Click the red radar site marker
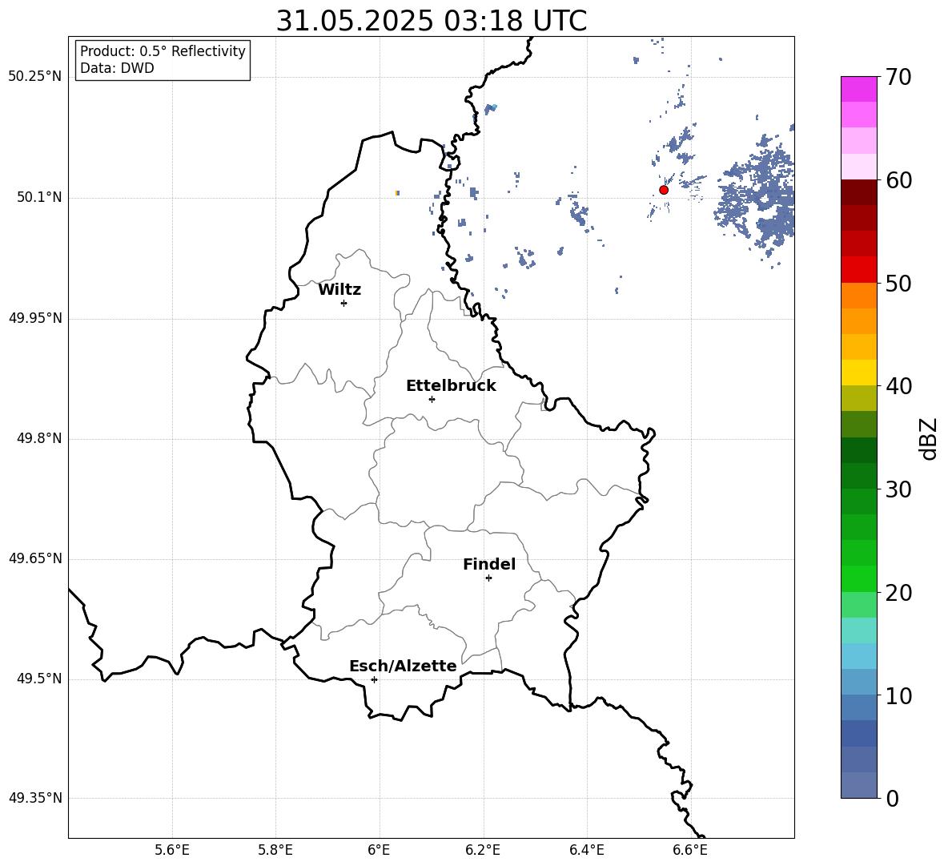948x866 pixels. pos(664,190)
